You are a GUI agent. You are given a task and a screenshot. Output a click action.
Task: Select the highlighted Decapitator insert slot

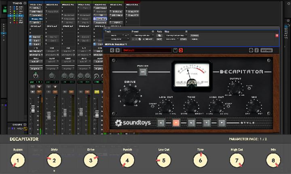(100, 19)
